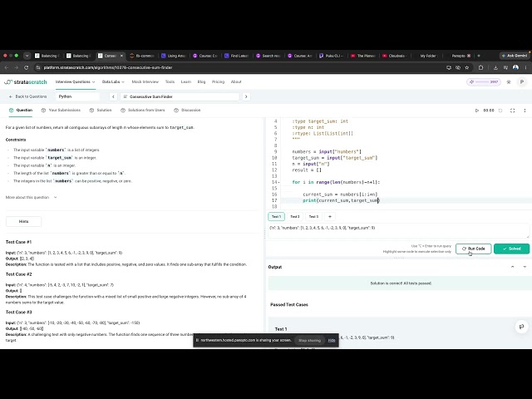Open the Chrome profile avatar

click(x=515, y=67)
